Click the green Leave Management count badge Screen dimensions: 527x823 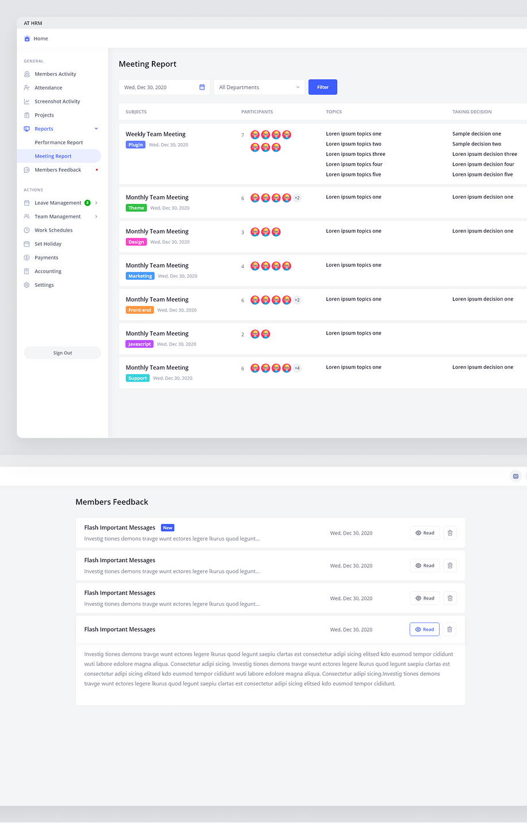[87, 203]
